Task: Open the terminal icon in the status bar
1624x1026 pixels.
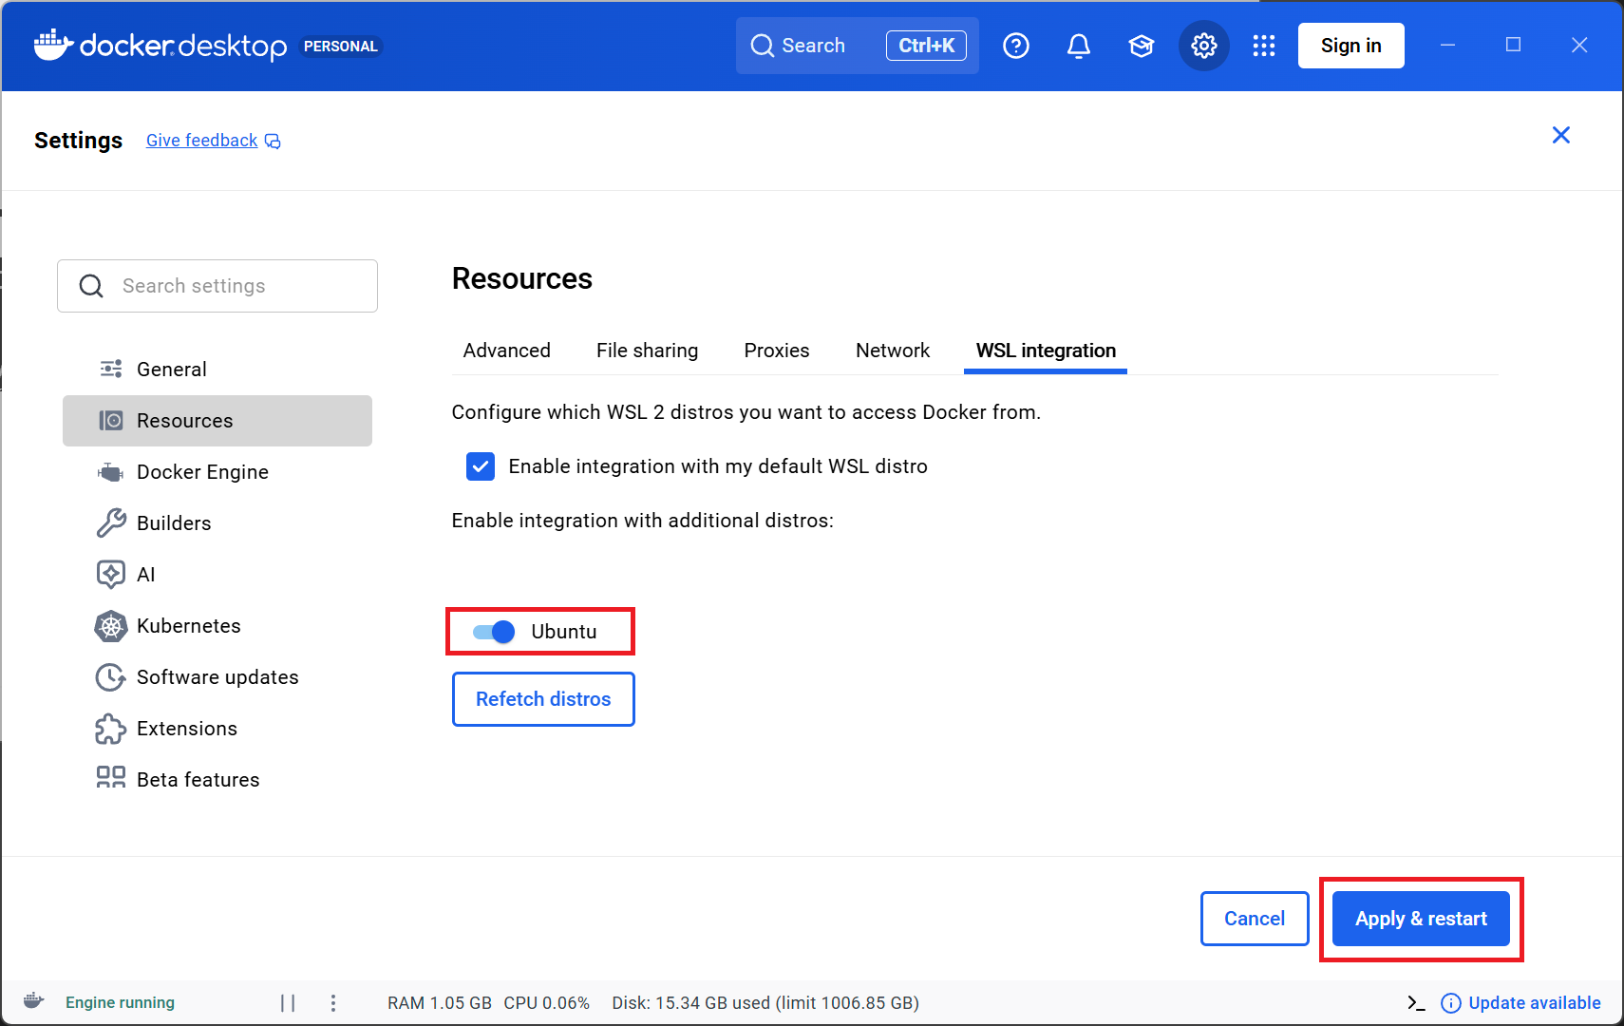Action: [1416, 1002]
